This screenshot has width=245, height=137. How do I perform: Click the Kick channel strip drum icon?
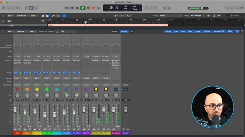click(17, 89)
